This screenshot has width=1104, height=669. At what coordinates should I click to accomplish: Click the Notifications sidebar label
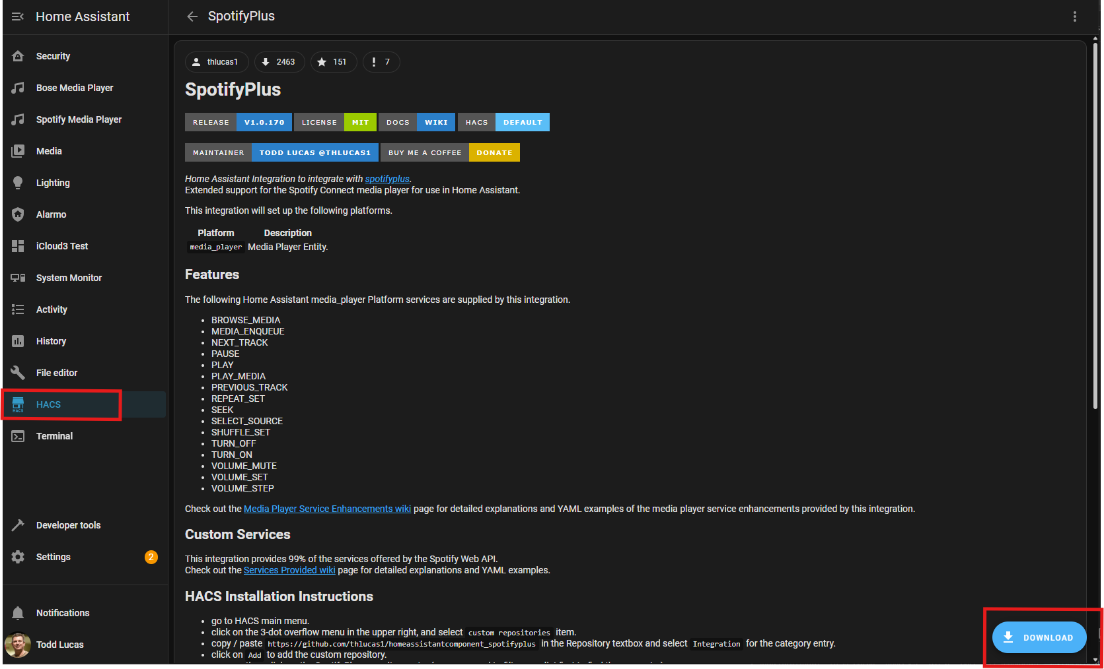[63, 613]
